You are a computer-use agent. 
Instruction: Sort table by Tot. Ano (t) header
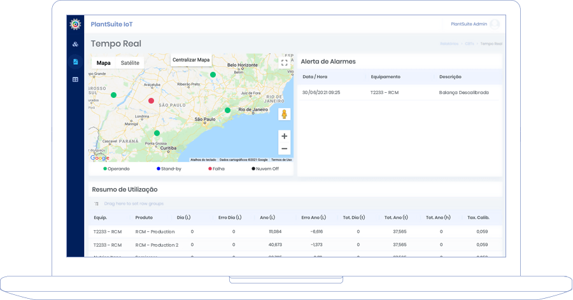coord(396,217)
